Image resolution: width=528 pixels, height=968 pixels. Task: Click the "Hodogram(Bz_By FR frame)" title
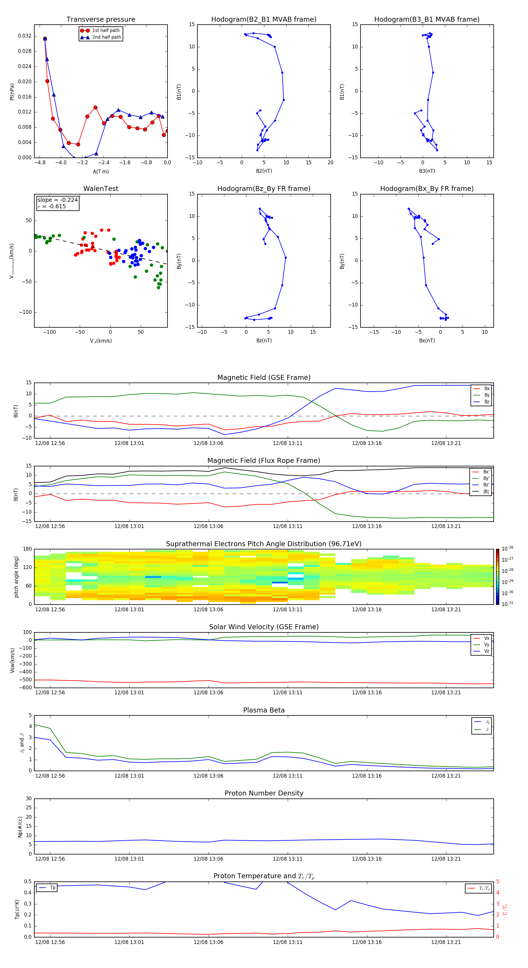[264, 189]
